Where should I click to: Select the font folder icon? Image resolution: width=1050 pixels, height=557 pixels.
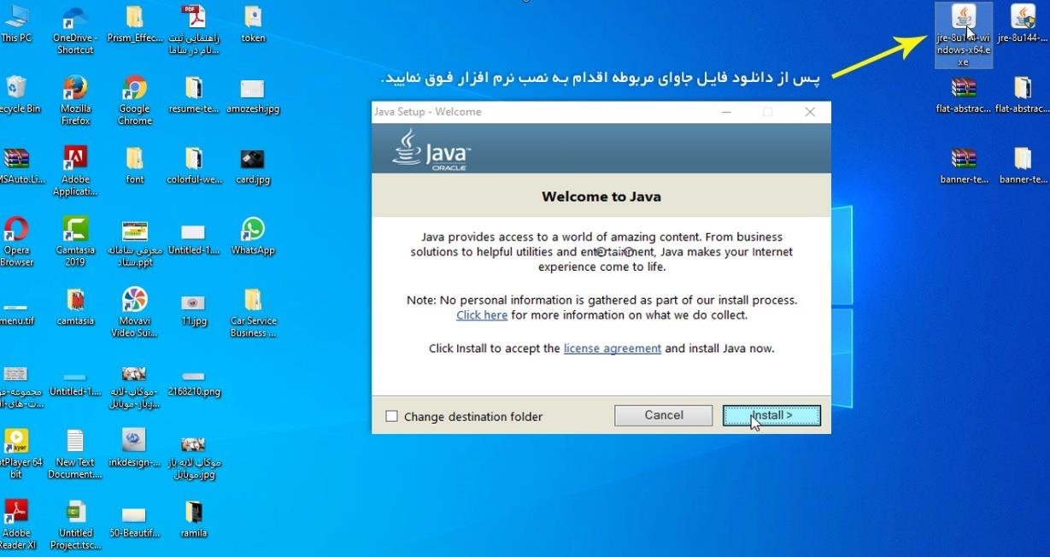134,165
